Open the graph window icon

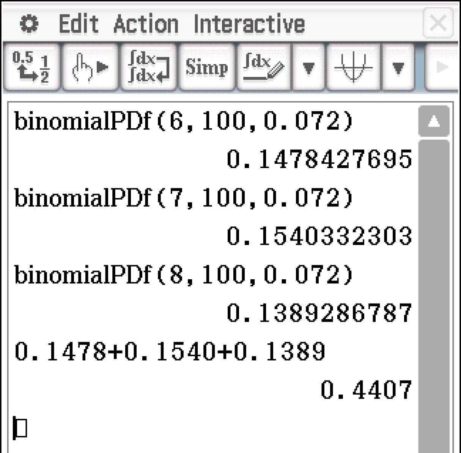click(x=353, y=68)
